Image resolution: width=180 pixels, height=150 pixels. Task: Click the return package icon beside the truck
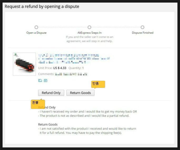click(46, 80)
